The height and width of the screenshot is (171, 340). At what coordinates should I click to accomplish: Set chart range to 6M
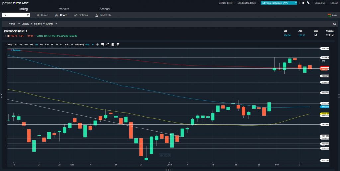tap(42, 44)
